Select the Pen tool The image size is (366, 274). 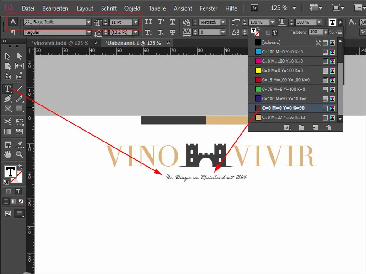[8, 99]
